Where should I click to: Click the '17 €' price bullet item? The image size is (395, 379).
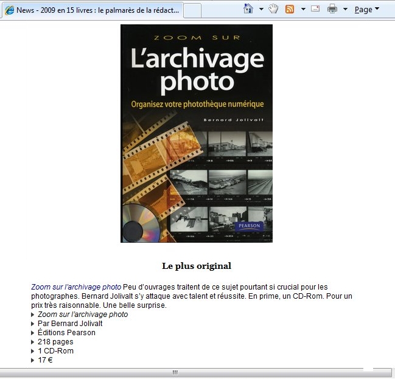coord(46,360)
